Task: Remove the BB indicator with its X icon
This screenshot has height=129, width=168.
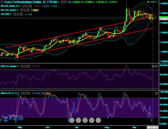Action: tap(30, 6)
